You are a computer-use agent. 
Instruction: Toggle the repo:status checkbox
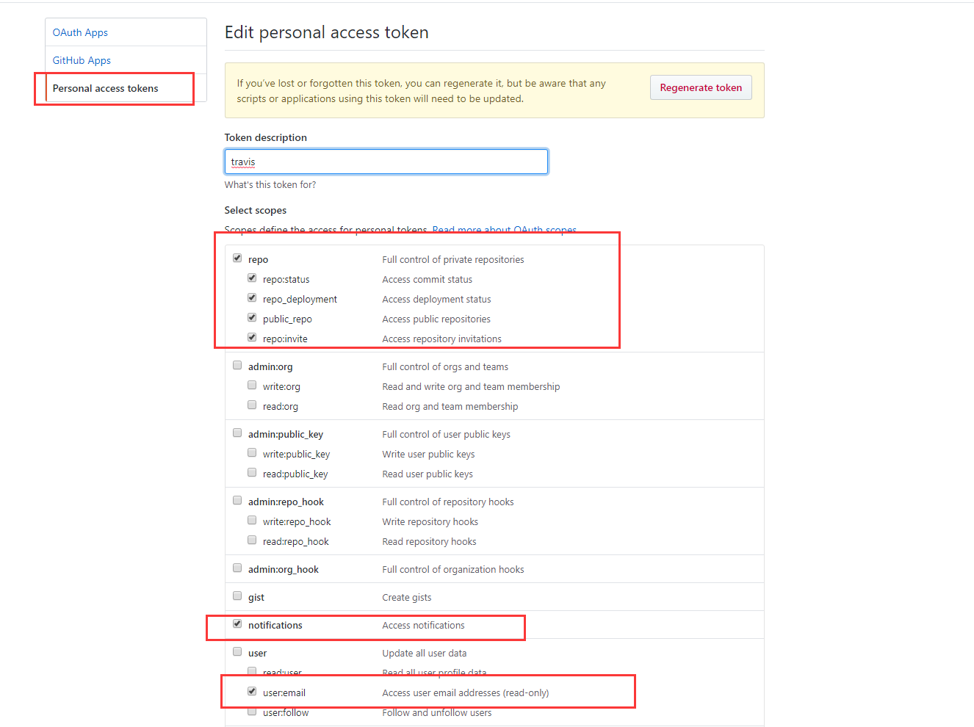click(x=252, y=278)
